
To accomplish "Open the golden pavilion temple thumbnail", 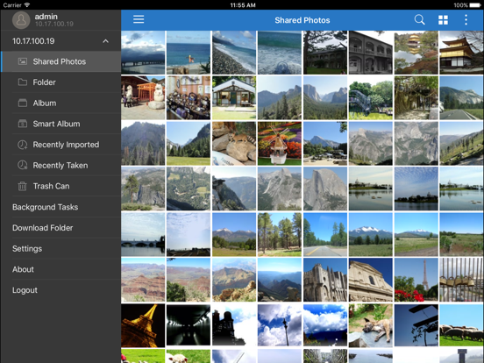I will (x=461, y=53).
